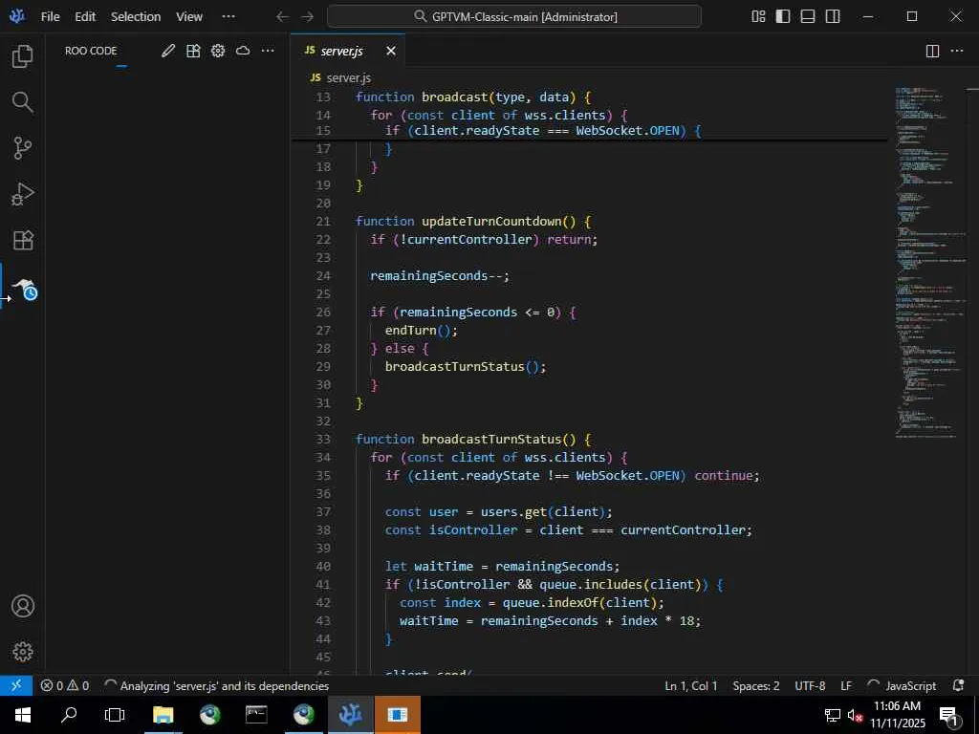Open Windows taskbar search
979x734 pixels.
pos(69,715)
